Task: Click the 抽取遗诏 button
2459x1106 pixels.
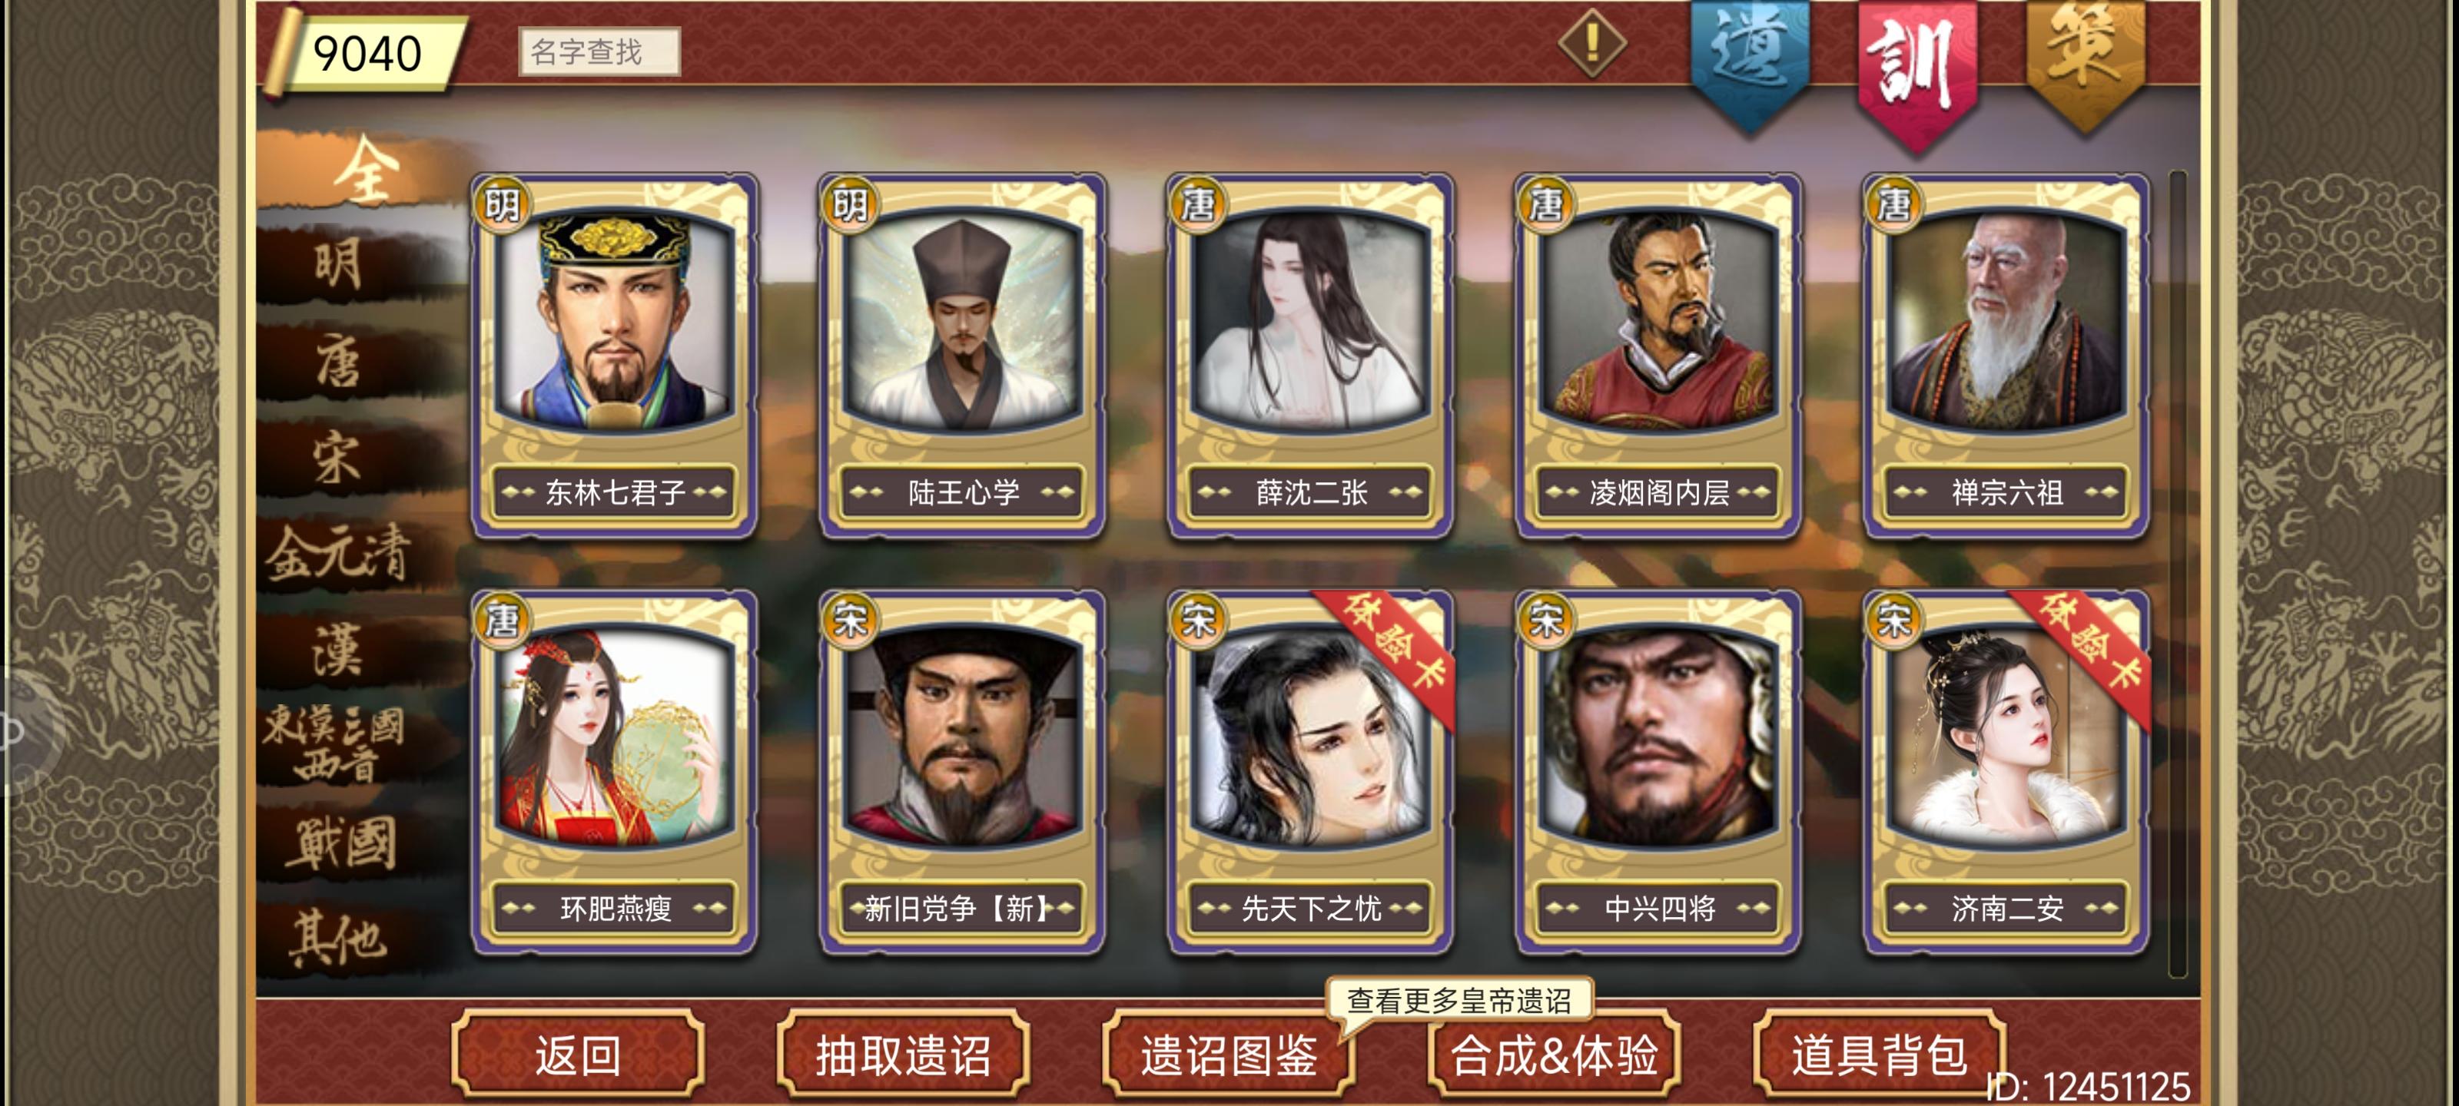Action: pyautogui.click(x=903, y=1055)
